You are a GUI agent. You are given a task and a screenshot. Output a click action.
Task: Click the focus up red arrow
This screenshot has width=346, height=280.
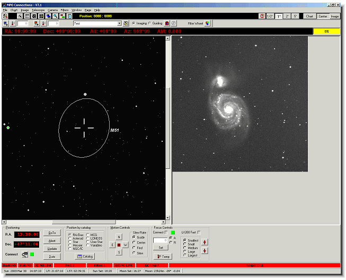[205, 242]
